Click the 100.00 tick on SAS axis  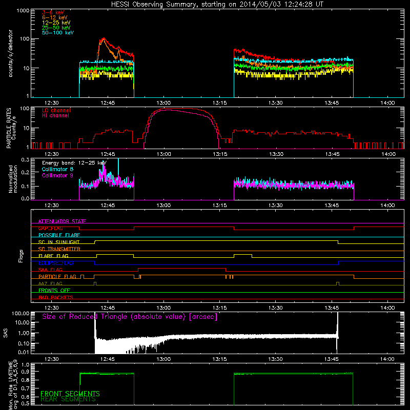point(20,314)
